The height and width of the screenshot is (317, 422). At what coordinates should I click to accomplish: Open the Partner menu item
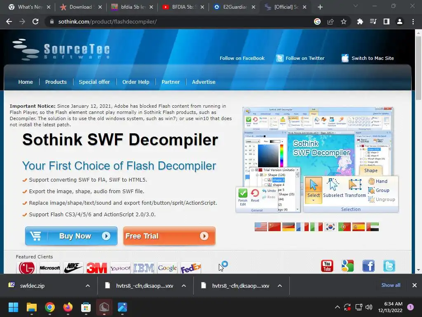(171, 82)
